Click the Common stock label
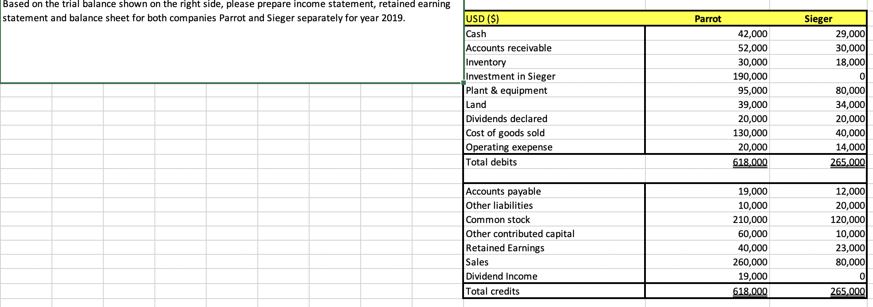Viewport: 873px width, 307px height. [498, 219]
